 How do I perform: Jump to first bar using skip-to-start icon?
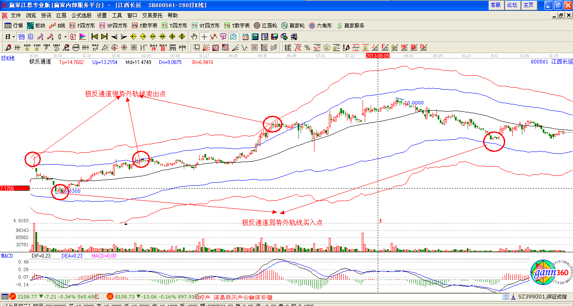click(x=94, y=37)
